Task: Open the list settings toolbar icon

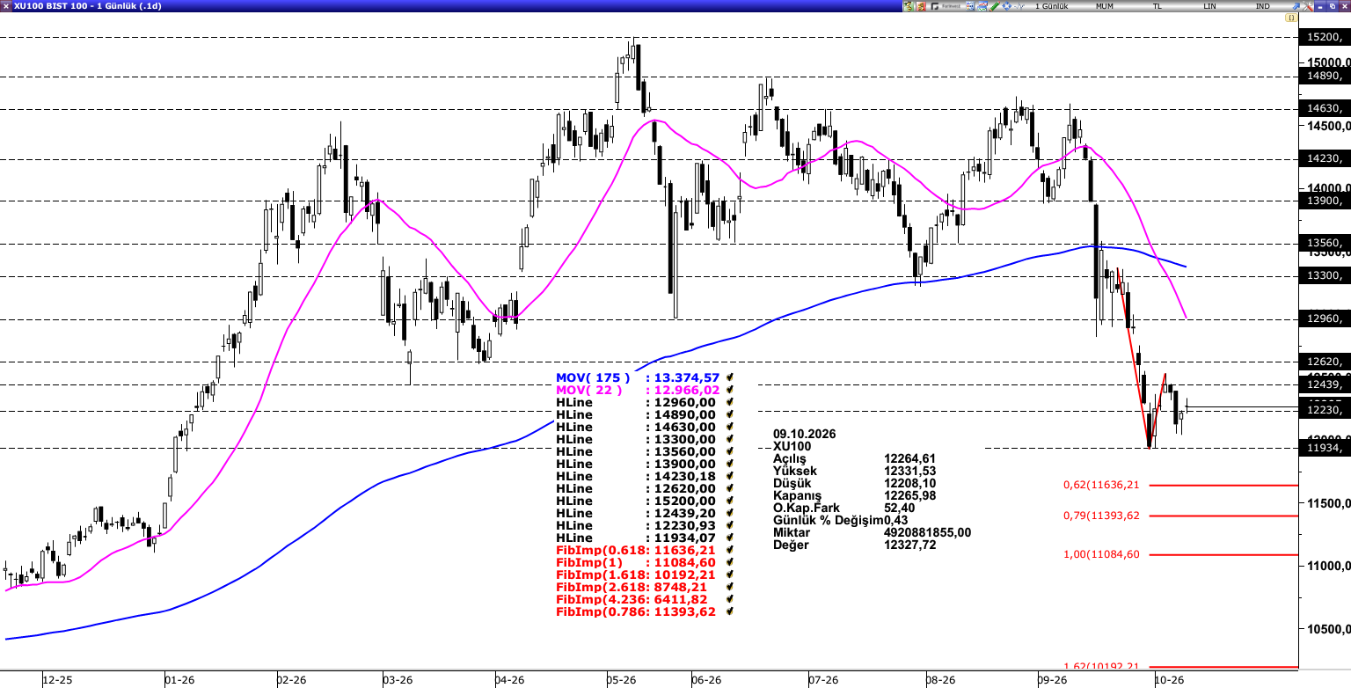Action: pyautogui.click(x=970, y=6)
